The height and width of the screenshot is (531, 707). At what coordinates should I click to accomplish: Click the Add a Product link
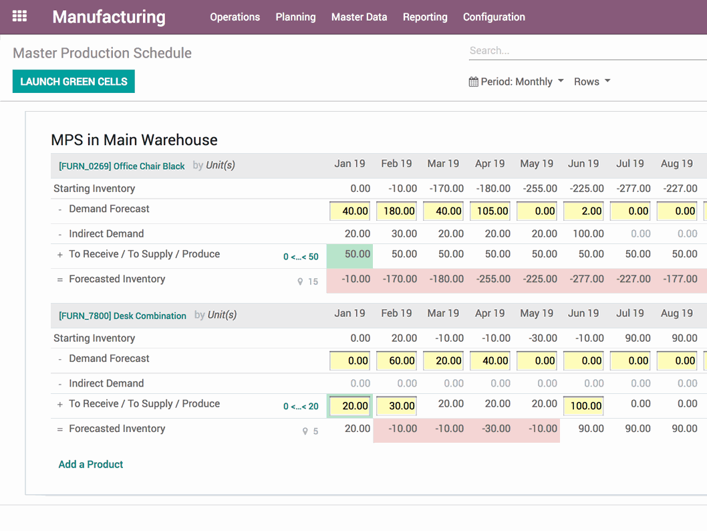point(91,464)
